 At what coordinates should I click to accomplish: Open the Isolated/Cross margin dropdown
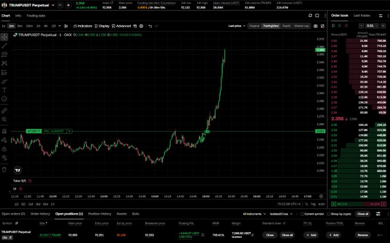[x=281, y=214]
